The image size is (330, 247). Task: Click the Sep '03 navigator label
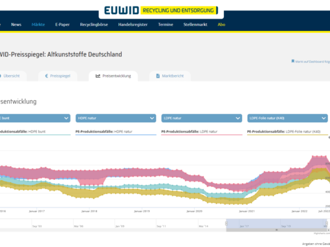click(x=37, y=226)
